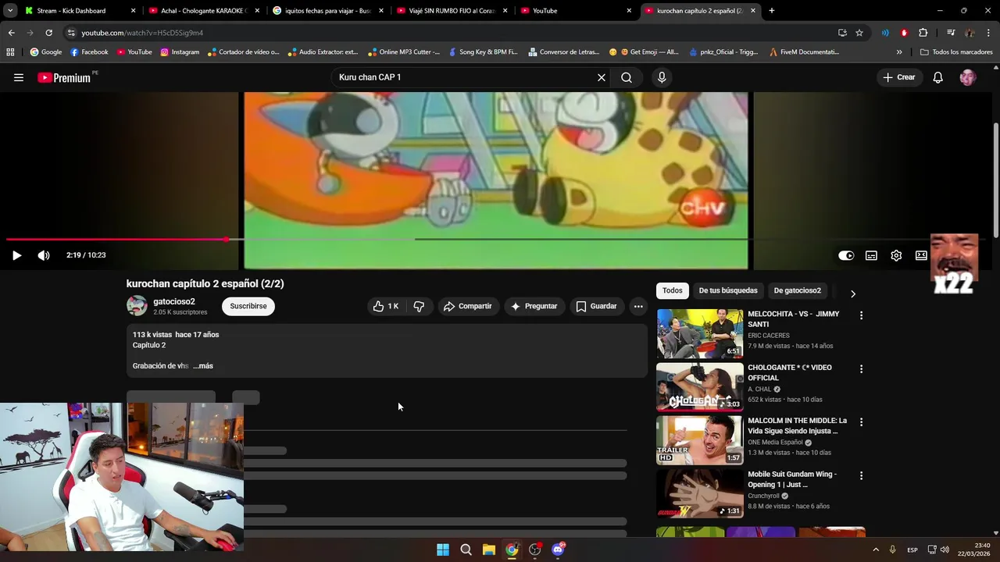Clear the search box with X icon
Image resolution: width=1000 pixels, height=562 pixels.
pos(602,77)
